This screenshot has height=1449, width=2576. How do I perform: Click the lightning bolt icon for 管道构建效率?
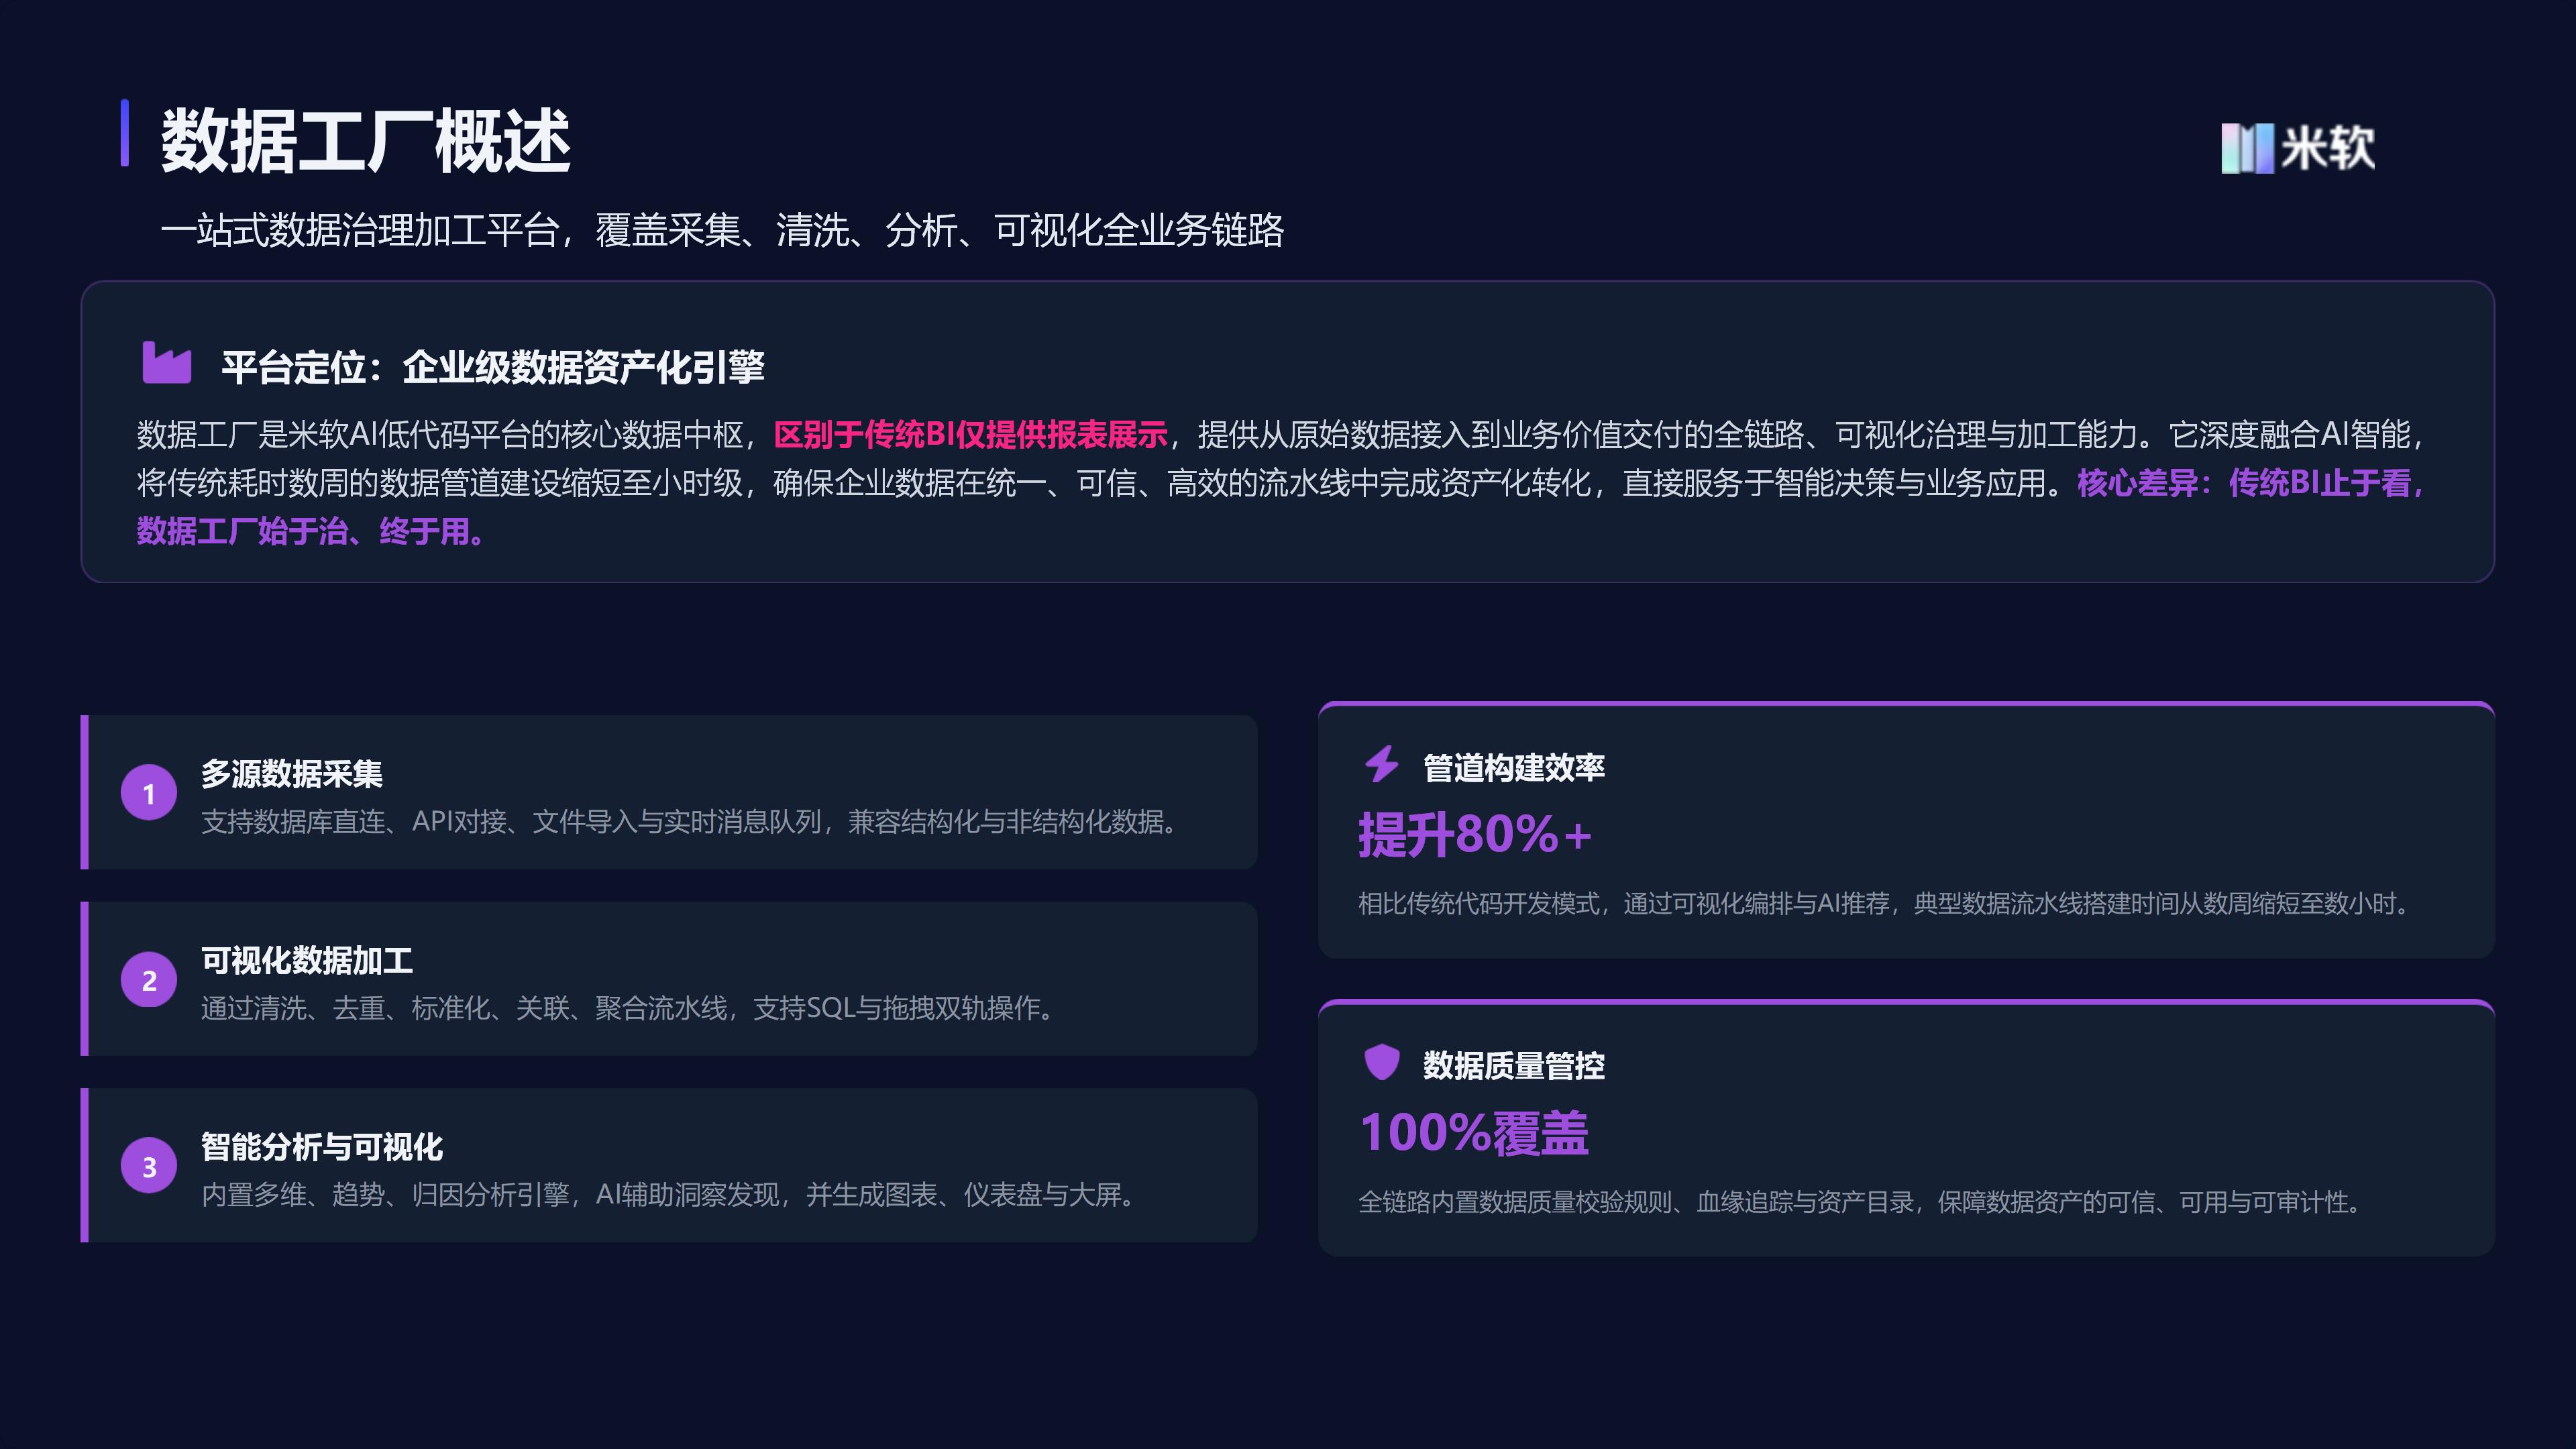[x=1381, y=764]
